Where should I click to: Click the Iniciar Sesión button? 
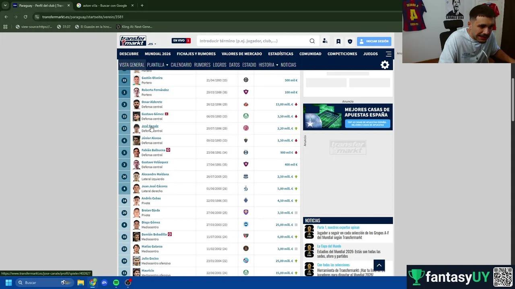click(x=374, y=41)
